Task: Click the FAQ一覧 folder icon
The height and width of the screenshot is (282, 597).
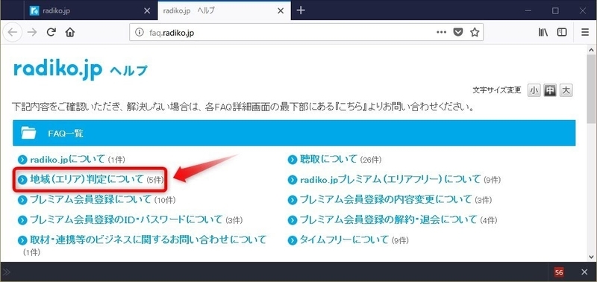Action: click(28, 134)
